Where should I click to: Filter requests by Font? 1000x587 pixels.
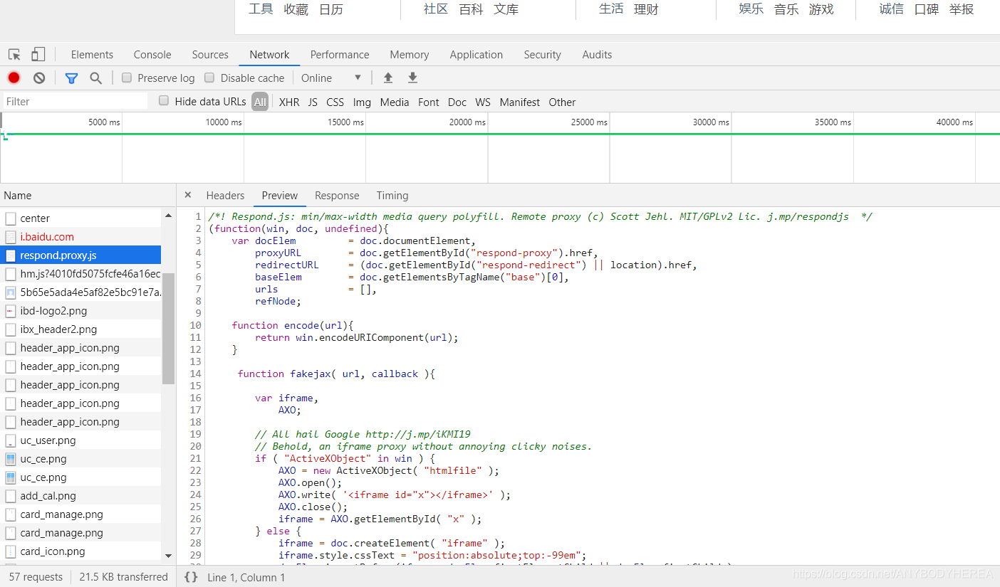pos(428,102)
